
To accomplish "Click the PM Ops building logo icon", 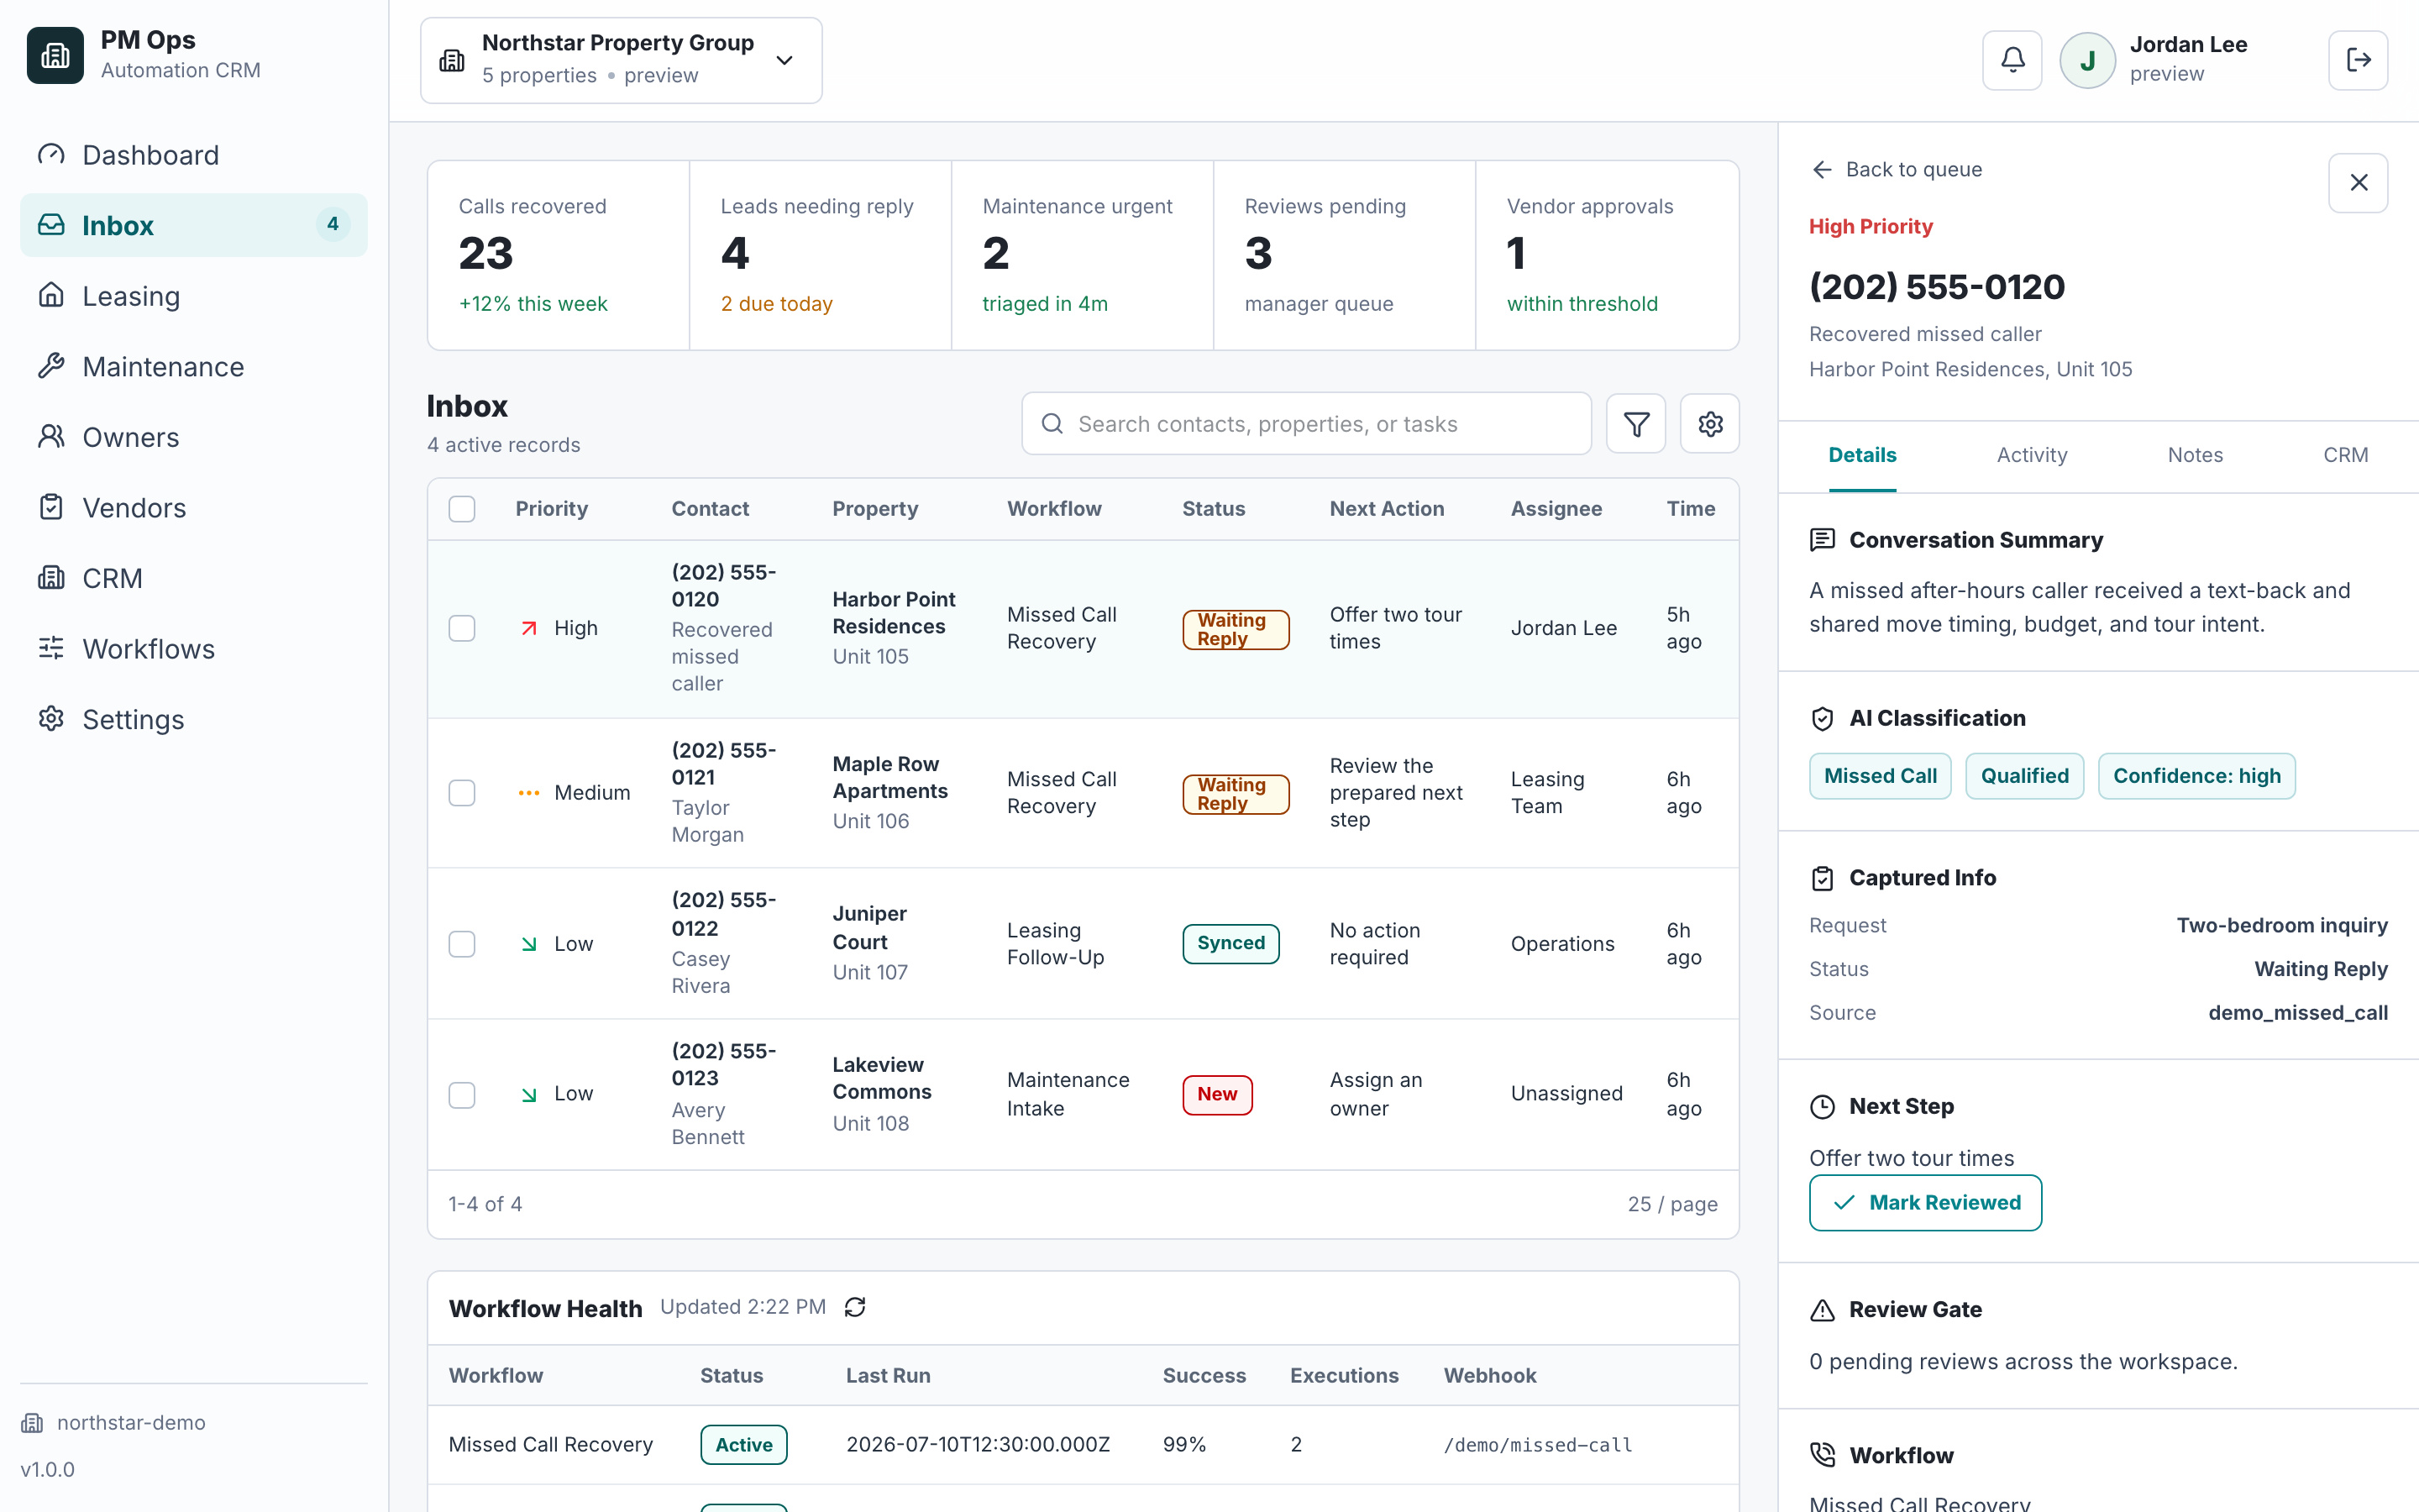I will [55, 55].
